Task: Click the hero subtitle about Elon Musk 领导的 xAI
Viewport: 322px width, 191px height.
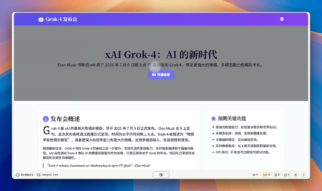Action: coord(160,65)
